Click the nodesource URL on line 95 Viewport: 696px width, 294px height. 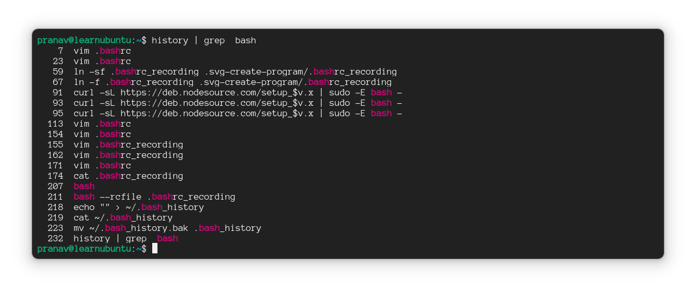click(x=217, y=113)
